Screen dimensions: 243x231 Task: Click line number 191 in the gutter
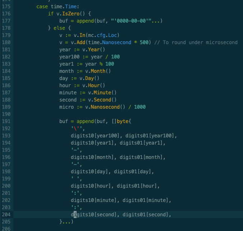(x=6, y=121)
